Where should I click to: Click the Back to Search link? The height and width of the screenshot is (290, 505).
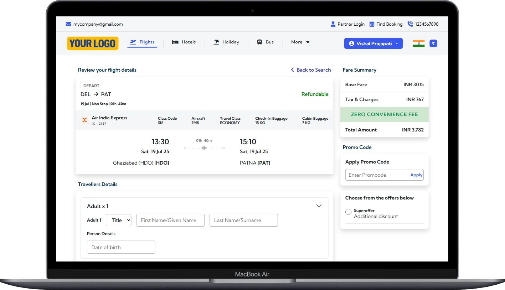tap(311, 70)
